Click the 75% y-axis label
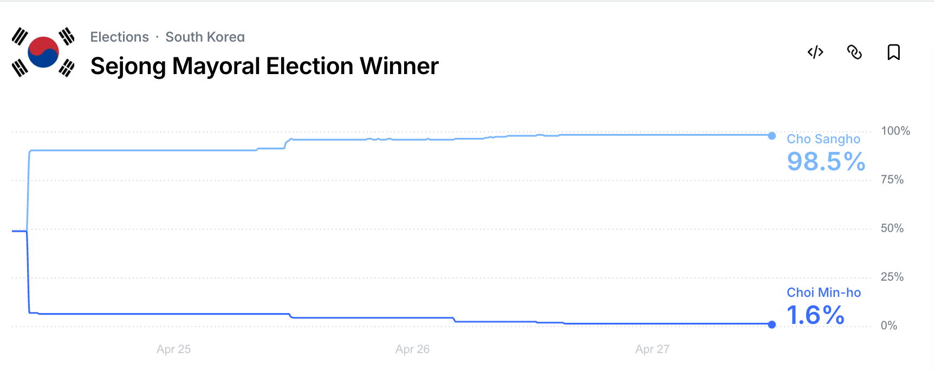This screenshot has height=372, width=934. (x=892, y=180)
